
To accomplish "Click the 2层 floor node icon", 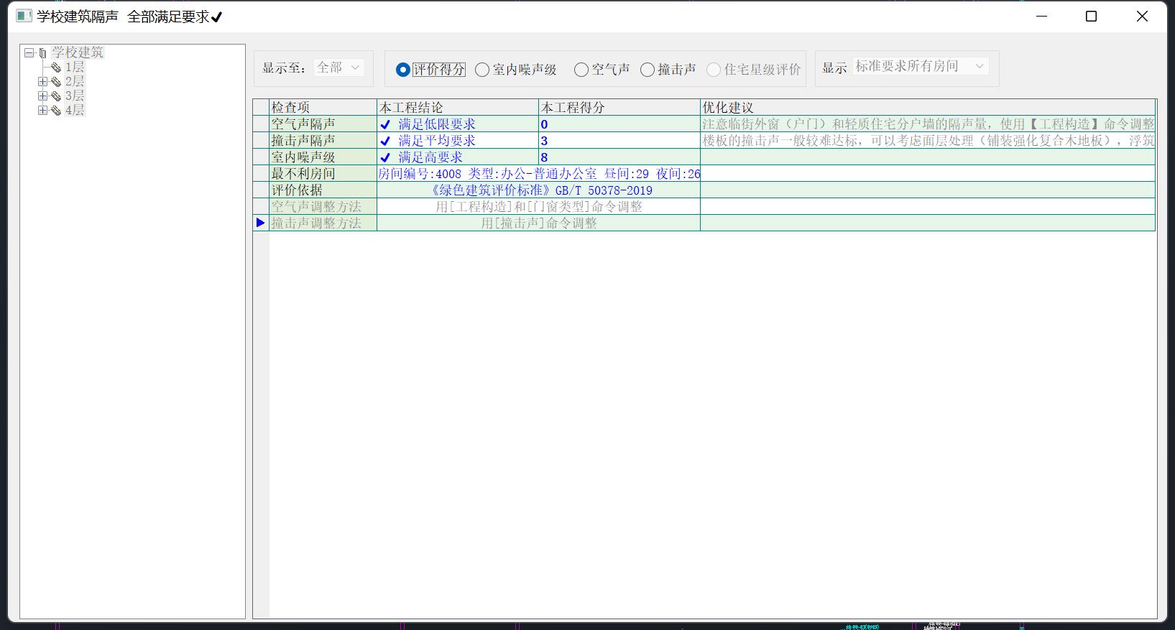I will point(56,82).
